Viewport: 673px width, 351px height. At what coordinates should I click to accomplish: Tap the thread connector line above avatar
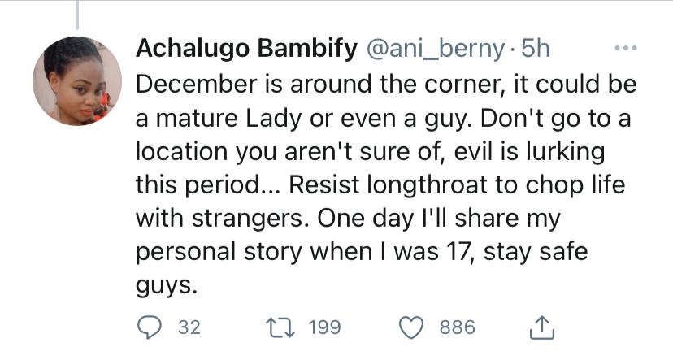click(x=77, y=15)
